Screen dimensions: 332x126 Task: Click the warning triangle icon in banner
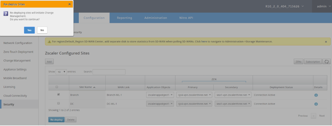click(49, 42)
